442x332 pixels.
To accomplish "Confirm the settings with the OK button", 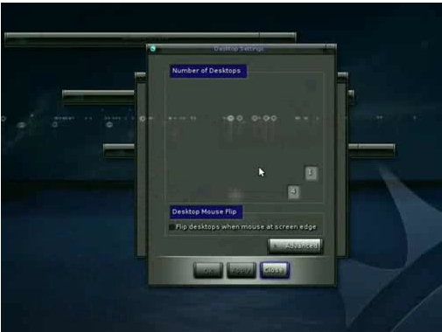I will 208,270.
